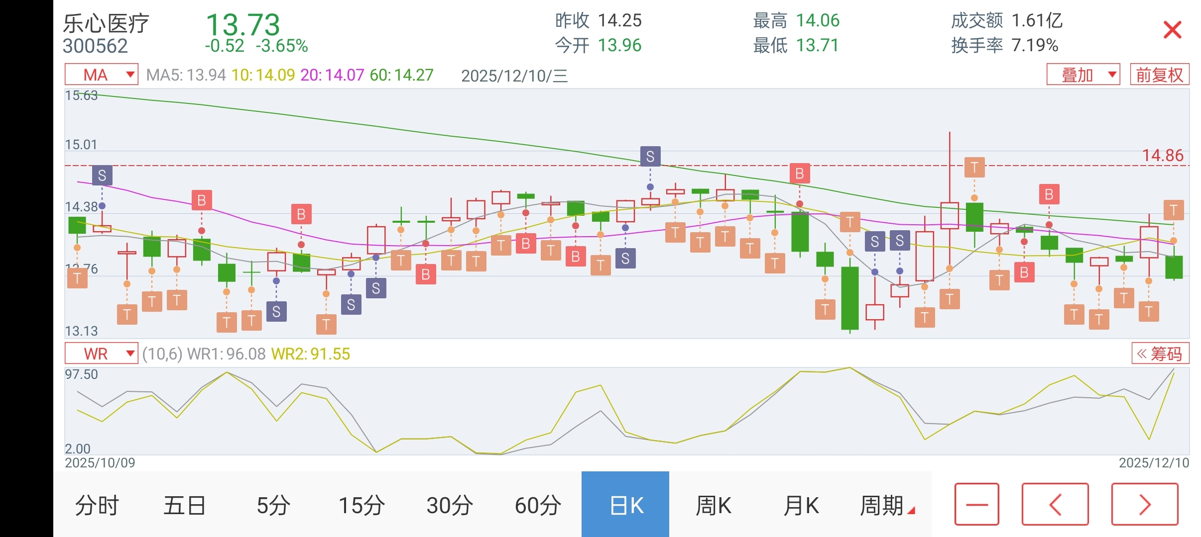Click the tall green candlestick near 13.13

849,298
